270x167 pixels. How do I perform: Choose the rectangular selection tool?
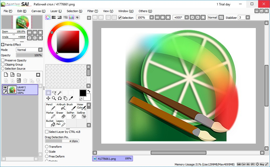click(48, 93)
